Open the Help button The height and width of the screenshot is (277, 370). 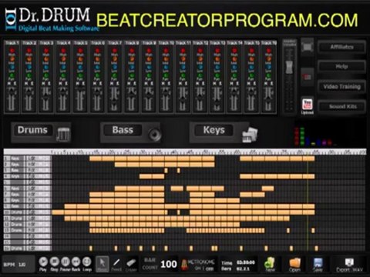coord(341,67)
